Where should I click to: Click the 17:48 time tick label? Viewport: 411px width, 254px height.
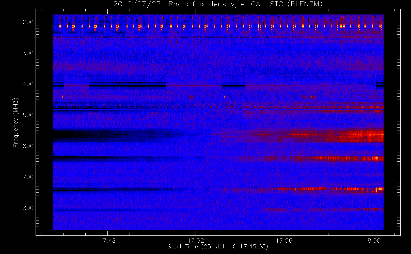(x=107, y=241)
